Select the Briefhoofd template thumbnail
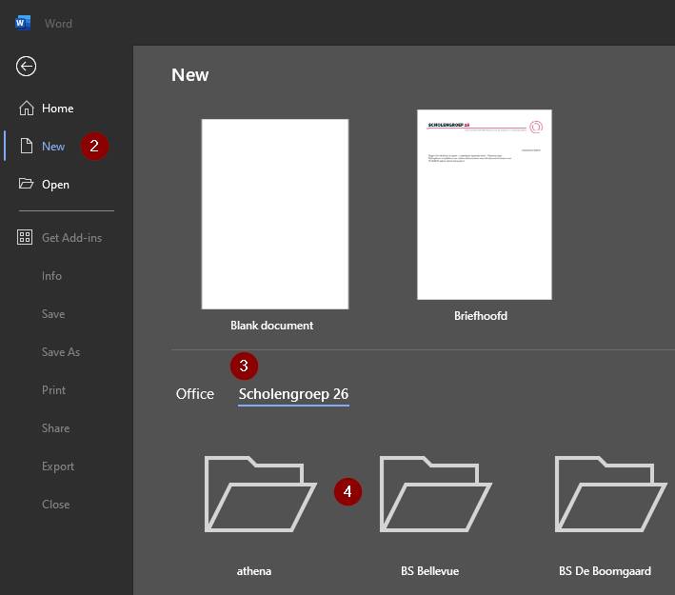Image resolution: width=675 pixels, height=595 pixels. [x=485, y=205]
